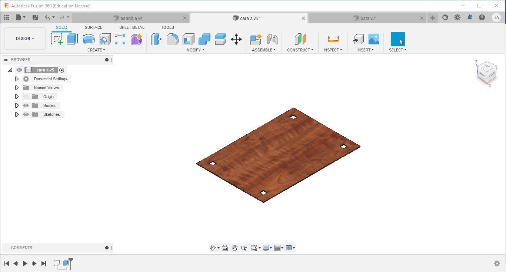This screenshot has height=272, width=506.
Task: Open the ASSEMBLE dropdown menu
Action: pyautogui.click(x=264, y=50)
